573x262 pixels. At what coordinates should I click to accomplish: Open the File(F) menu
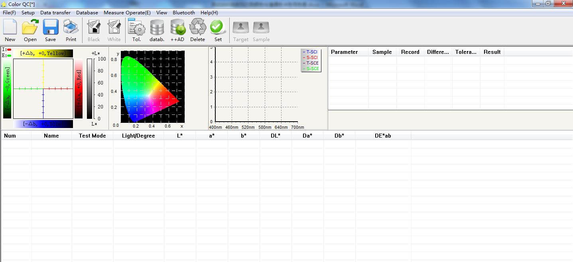pos(9,13)
